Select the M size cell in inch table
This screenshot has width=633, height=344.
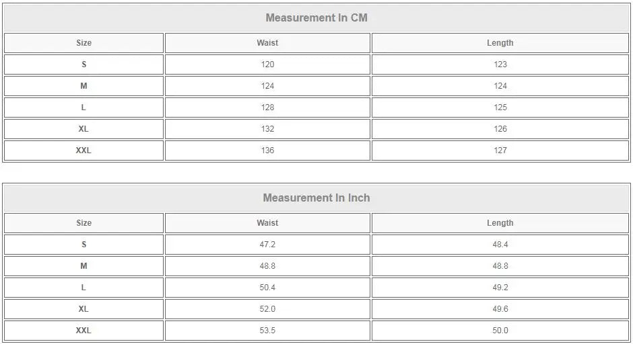pyautogui.click(x=84, y=266)
